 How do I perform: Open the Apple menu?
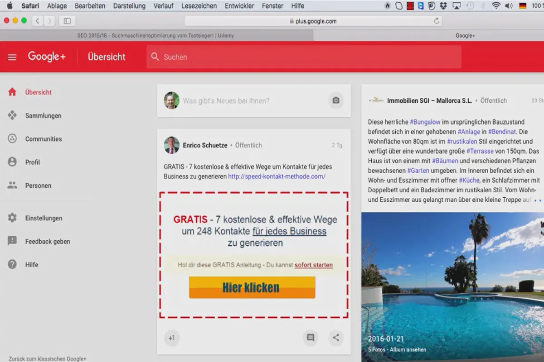point(10,6)
